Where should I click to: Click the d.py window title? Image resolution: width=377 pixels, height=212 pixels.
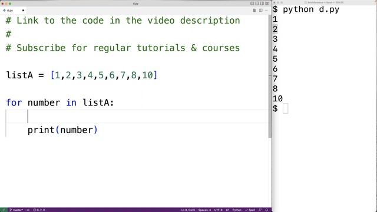(135, 4)
